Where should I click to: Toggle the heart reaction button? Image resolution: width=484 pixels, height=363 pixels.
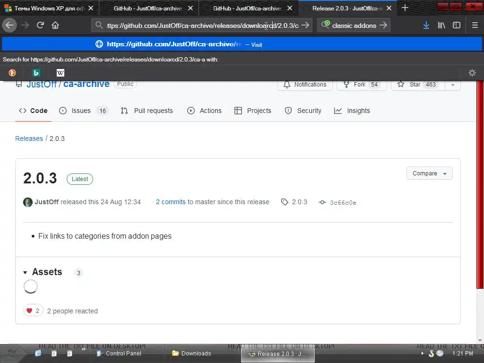[33, 311]
